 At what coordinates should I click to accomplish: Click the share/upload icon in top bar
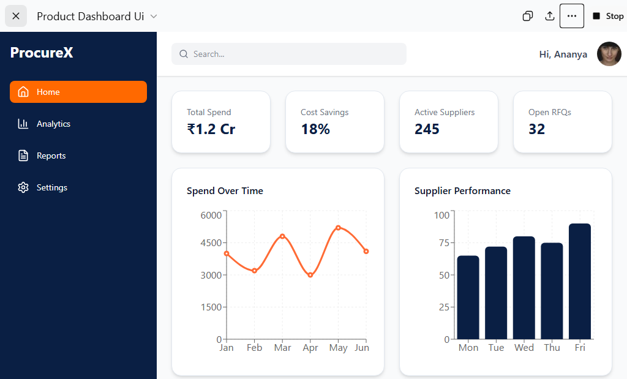550,16
